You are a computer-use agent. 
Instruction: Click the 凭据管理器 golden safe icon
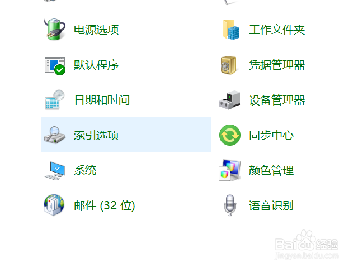[228, 65]
